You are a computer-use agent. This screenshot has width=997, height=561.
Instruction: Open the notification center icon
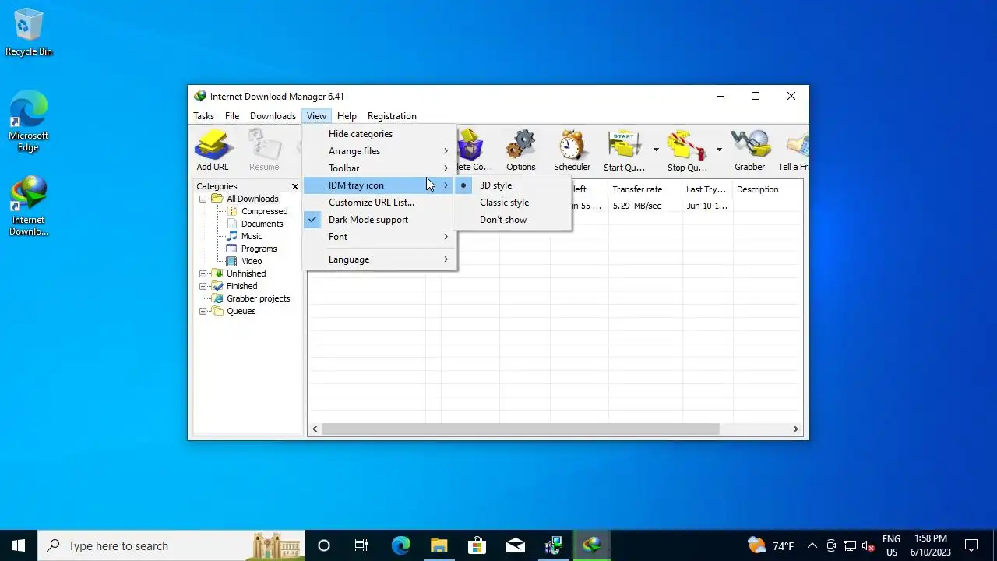pyautogui.click(x=971, y=545)
